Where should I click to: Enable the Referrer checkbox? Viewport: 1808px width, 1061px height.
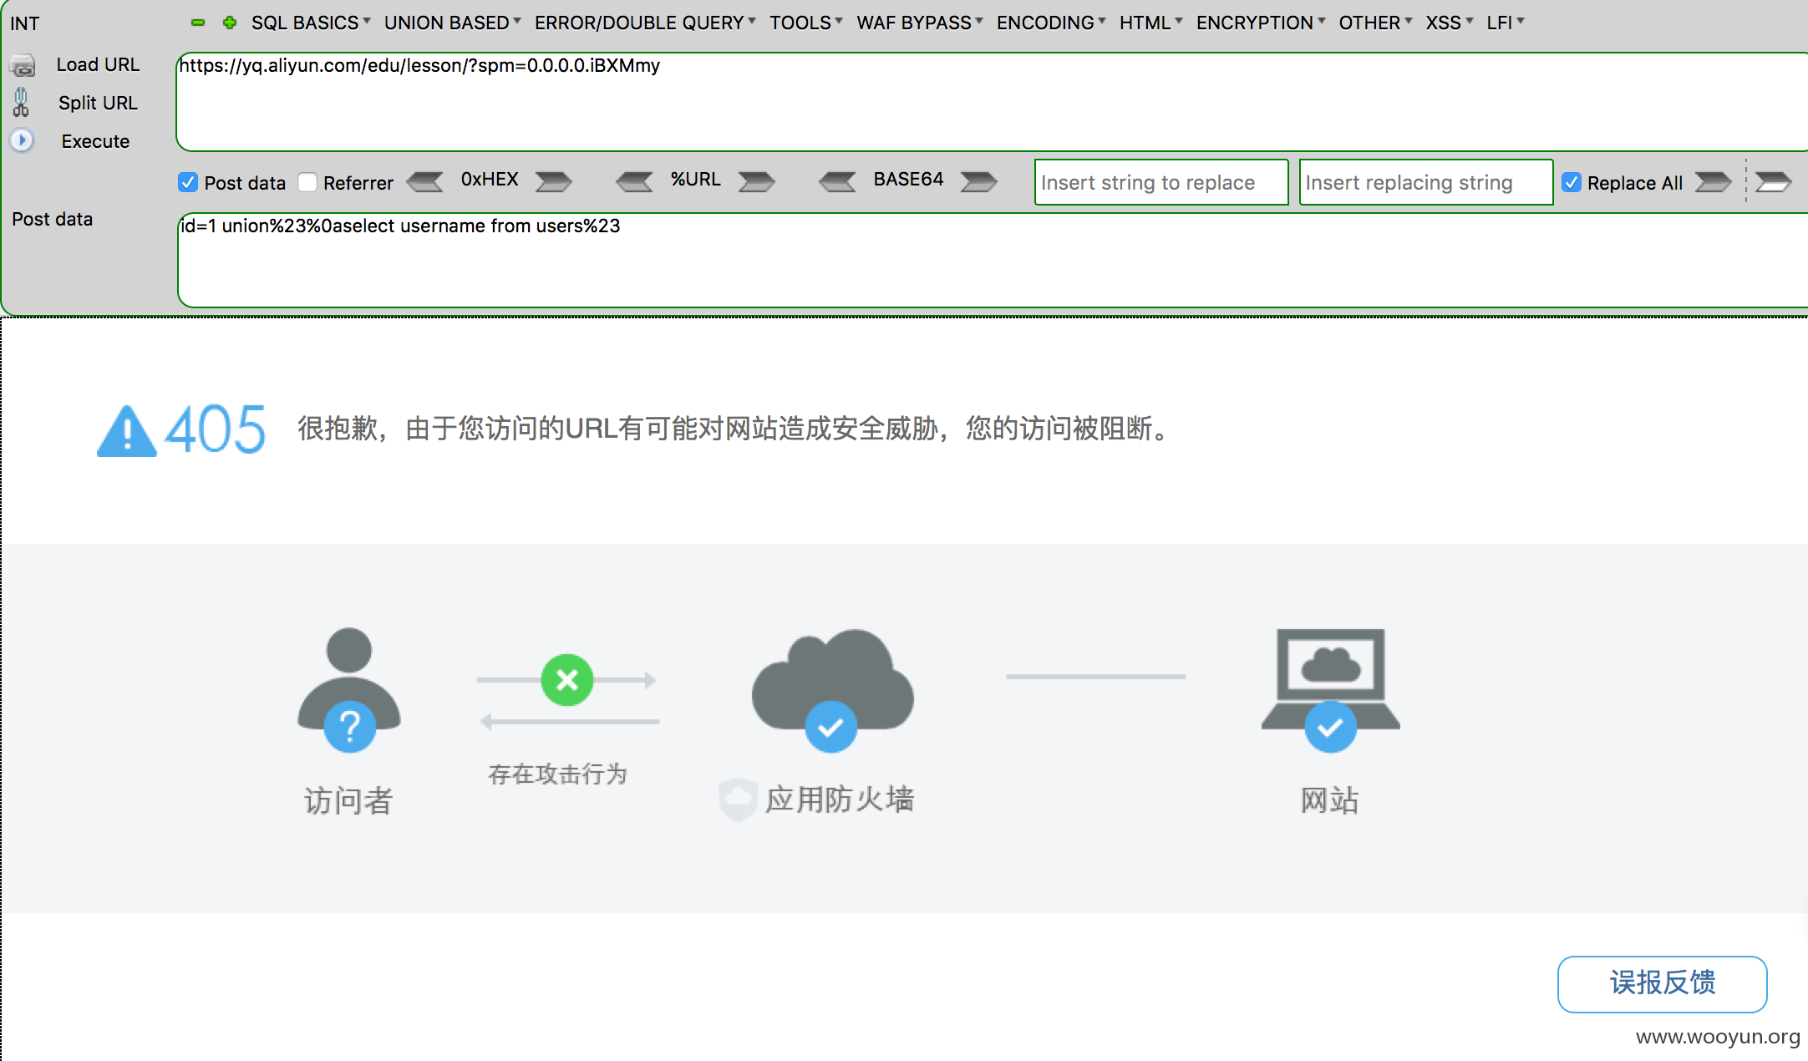(307, 182)
